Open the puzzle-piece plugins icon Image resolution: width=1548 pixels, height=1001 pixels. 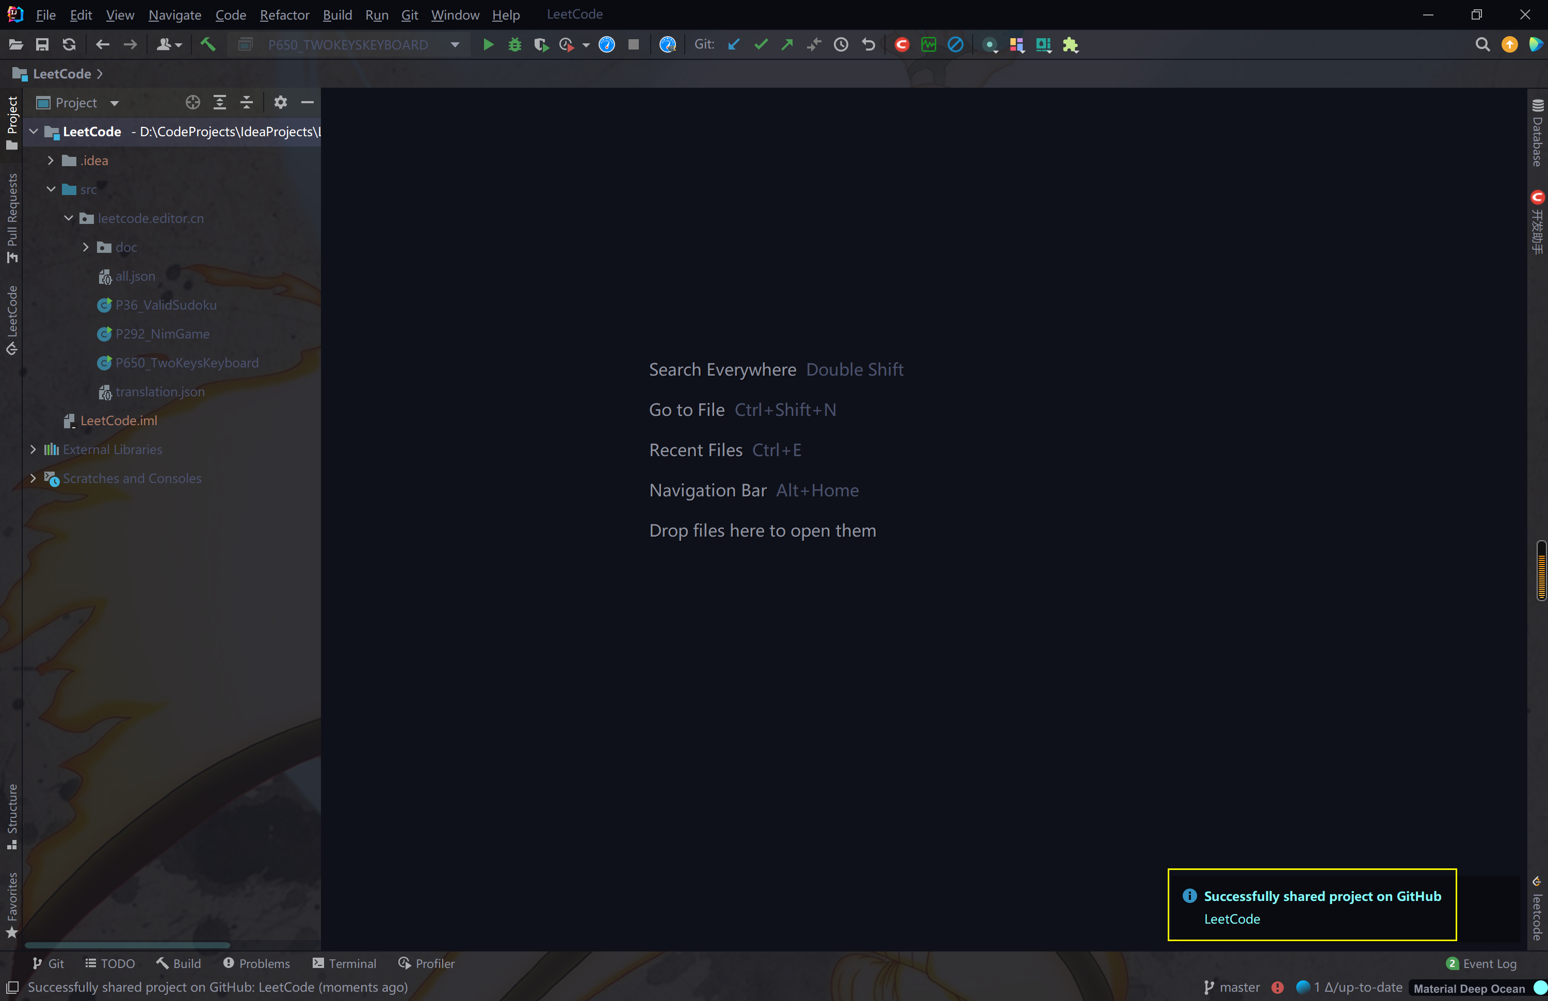[x=1070, y=45]
